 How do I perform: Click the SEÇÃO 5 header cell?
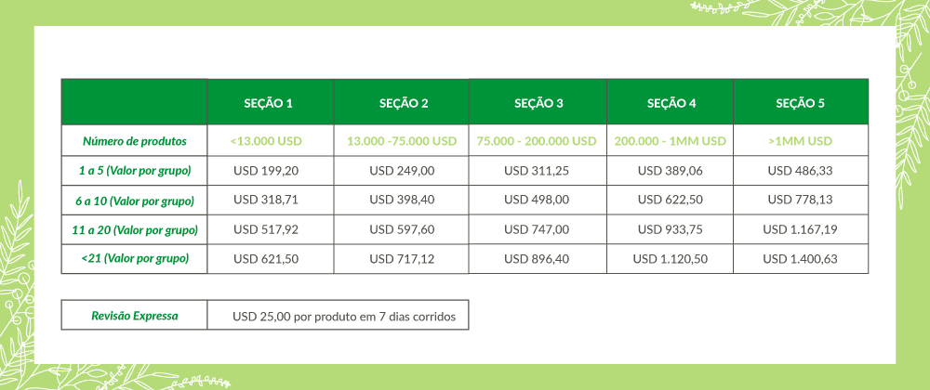coord(800,103)
